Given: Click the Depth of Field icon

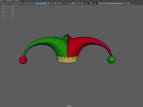Looking at the screenshot, I should pyautogui.click(x=64, y=4).
